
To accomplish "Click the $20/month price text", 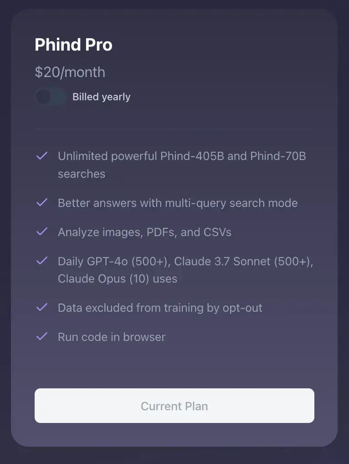I will (70, 72).
